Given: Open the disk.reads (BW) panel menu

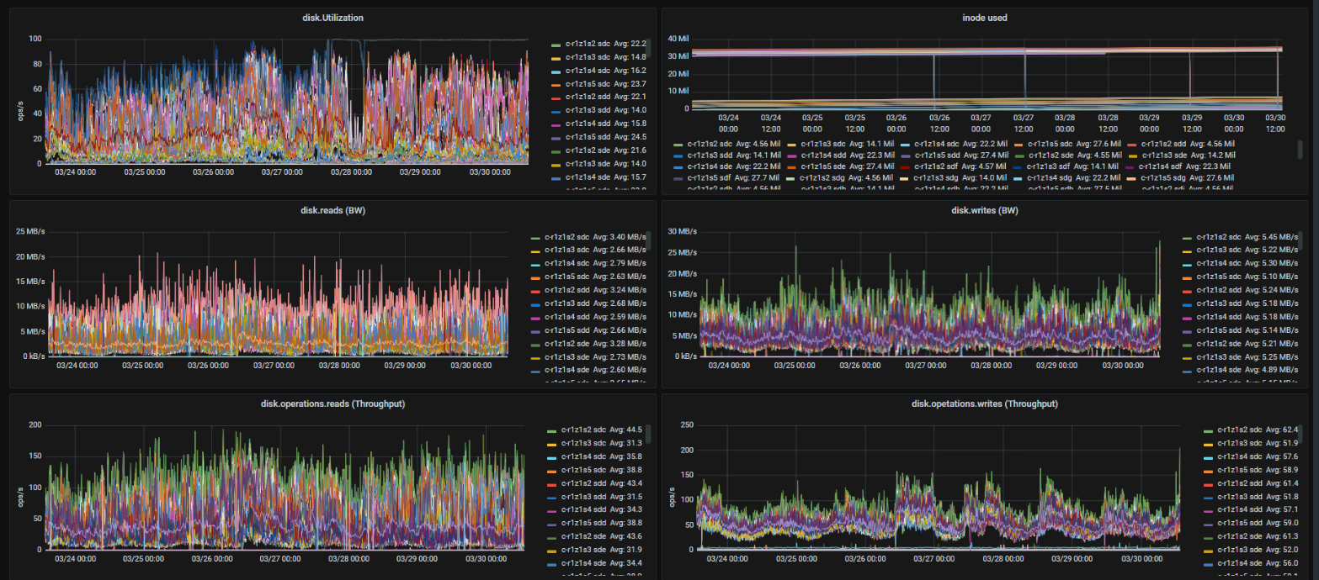Looking at the screenshot, I should 333,210.
